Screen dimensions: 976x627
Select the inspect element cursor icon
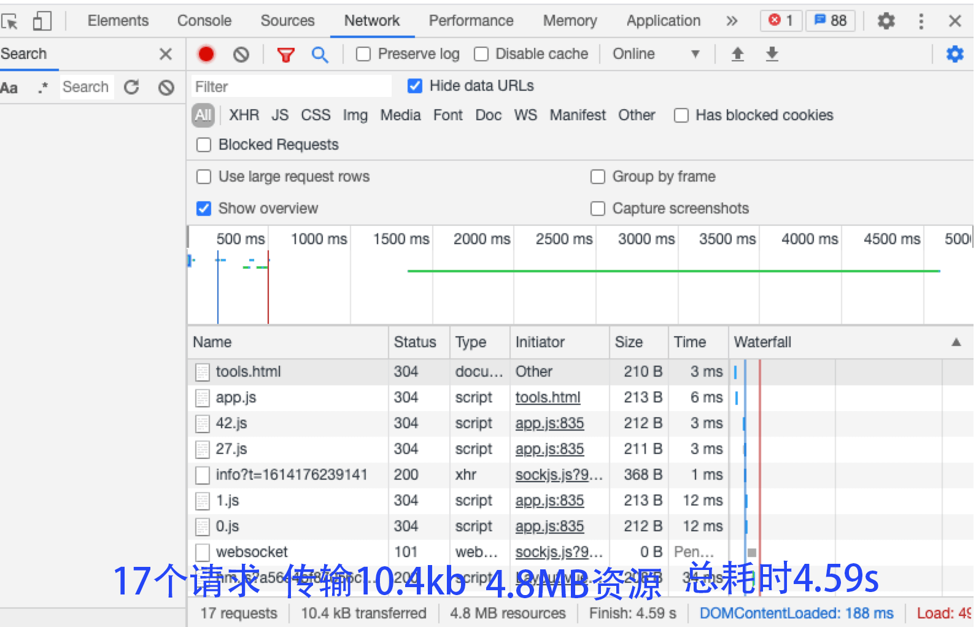point(10,21)
